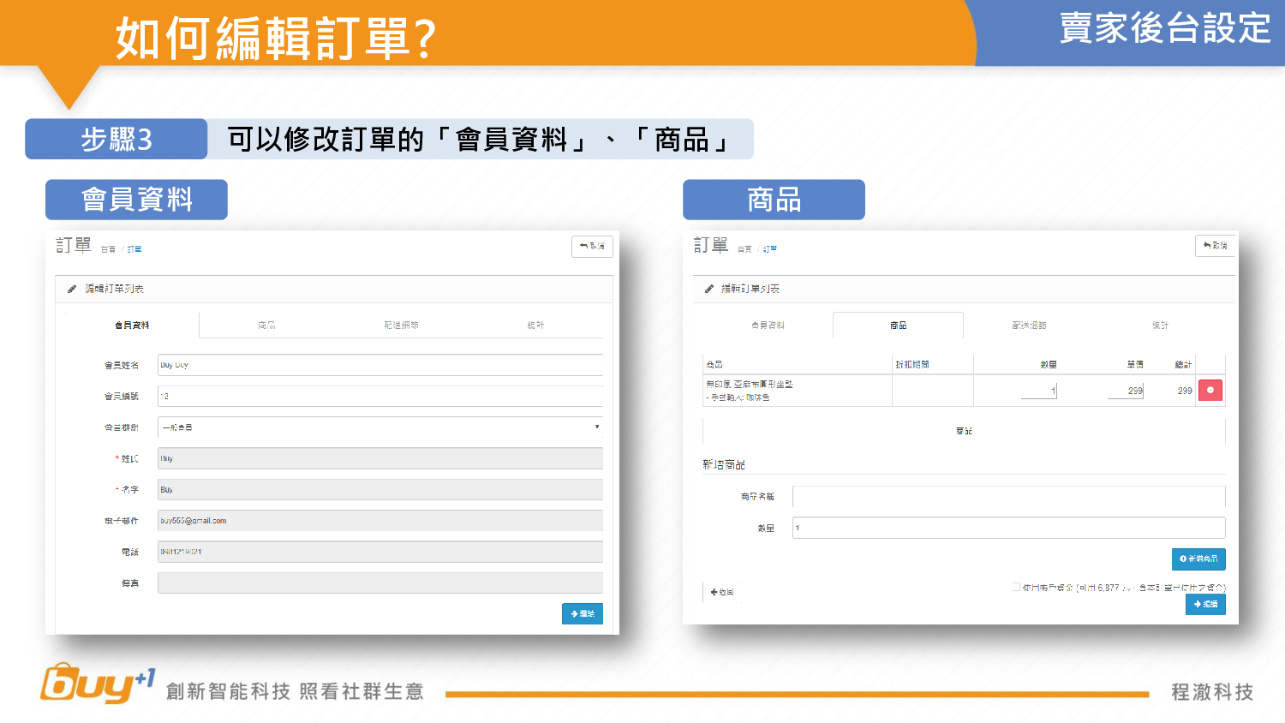The height and width of the screenshot is (723, 1285).
Task: Click the blue continue button under the fax field
Action: coord(582,613)
